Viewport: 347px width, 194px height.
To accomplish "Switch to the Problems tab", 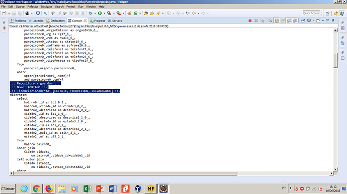I will click(18, 21).
